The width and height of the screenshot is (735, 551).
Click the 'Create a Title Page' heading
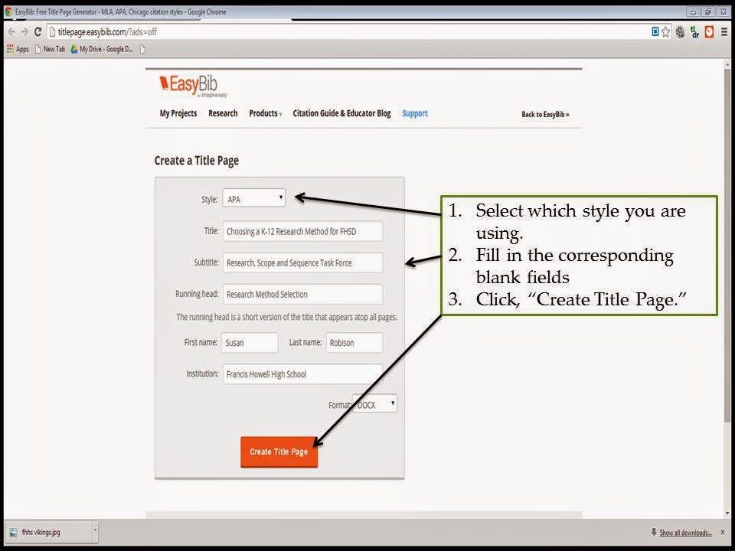coord(197,161)
